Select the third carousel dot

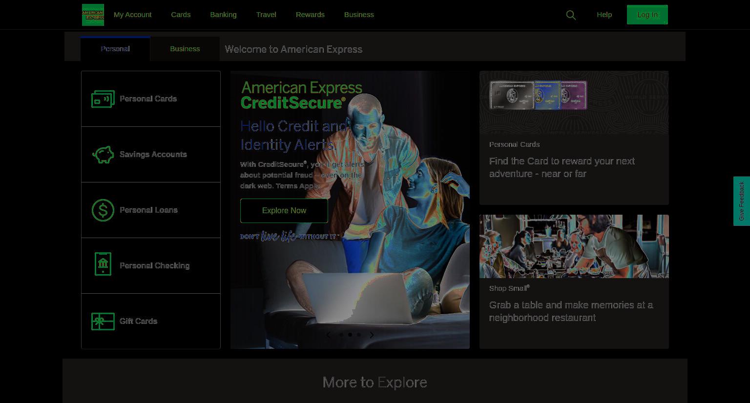359,335
